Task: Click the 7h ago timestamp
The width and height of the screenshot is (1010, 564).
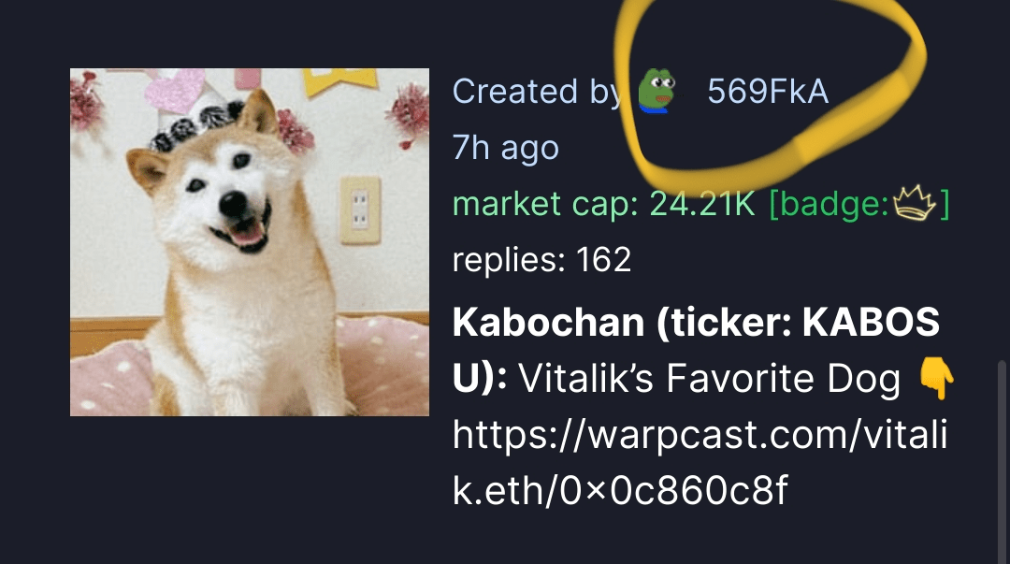Action: 506,149
